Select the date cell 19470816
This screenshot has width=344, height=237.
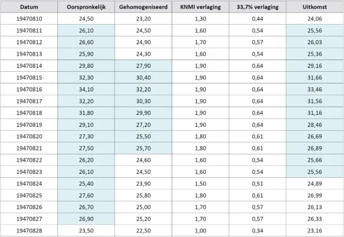pos(29,90)
